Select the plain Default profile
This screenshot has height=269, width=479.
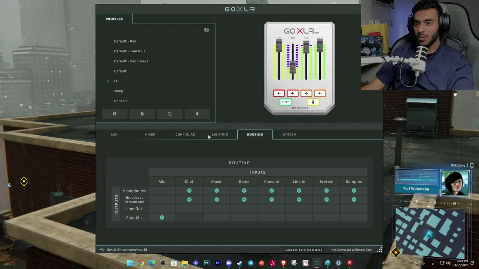(120, 71)
